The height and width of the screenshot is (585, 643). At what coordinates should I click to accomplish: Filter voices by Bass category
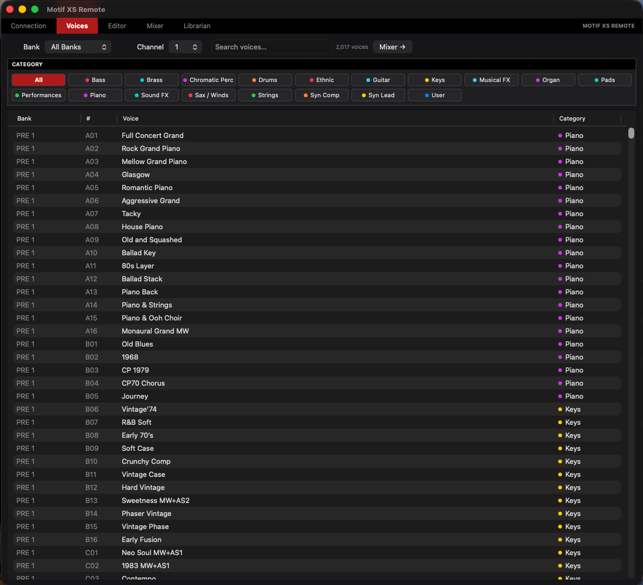pyautogui.click(x=95, y=80)
